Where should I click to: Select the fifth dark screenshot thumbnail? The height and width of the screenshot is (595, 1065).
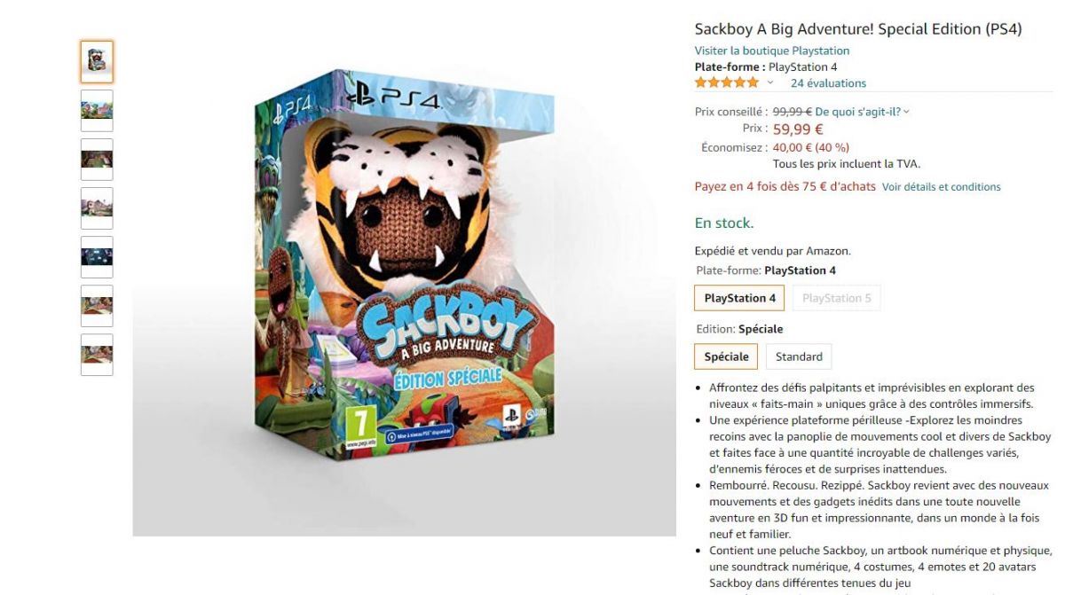click(x=97, y=257)
